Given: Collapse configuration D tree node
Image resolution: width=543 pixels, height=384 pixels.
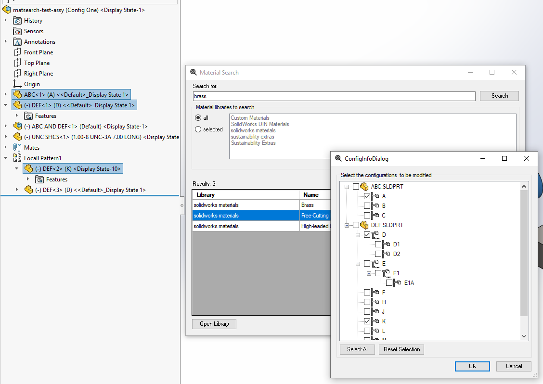Looking at the screenshot, I should pyautogui.click(x=358, y=235).
